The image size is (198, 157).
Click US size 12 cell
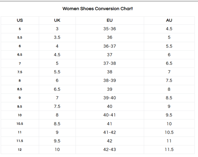[20, 149]
